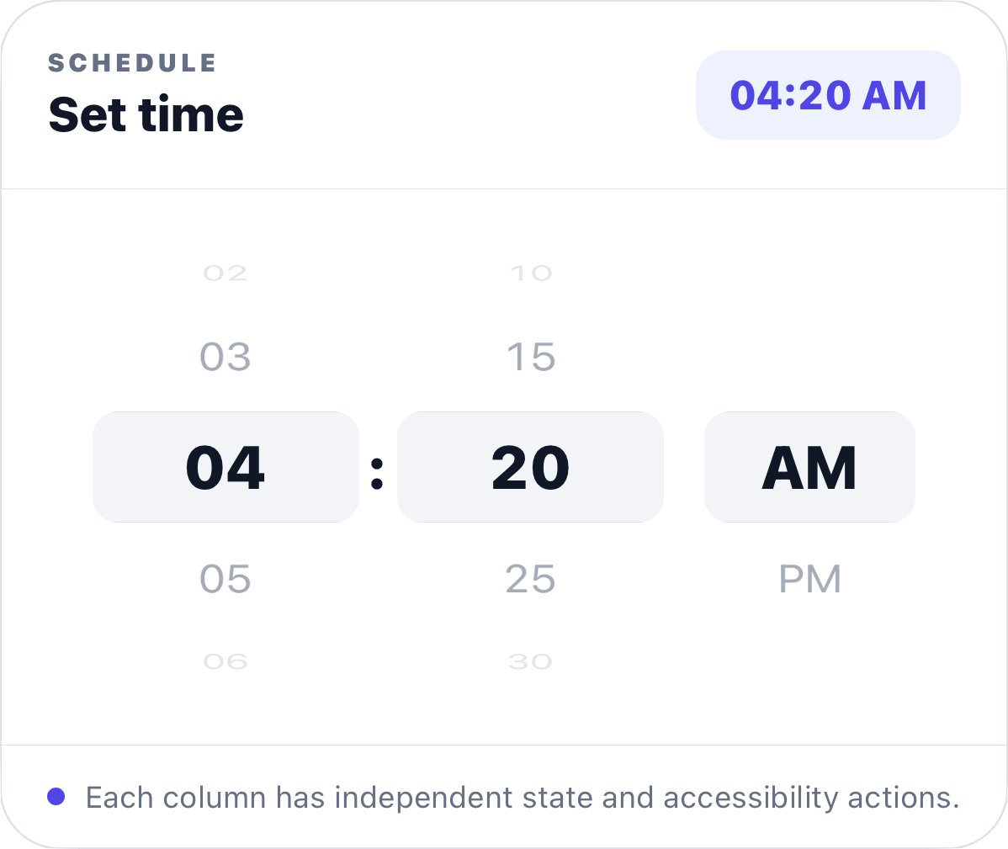Click the 04:20 AM time badge
Screen dimensions: 1008x849
click(x=828, y=95)
